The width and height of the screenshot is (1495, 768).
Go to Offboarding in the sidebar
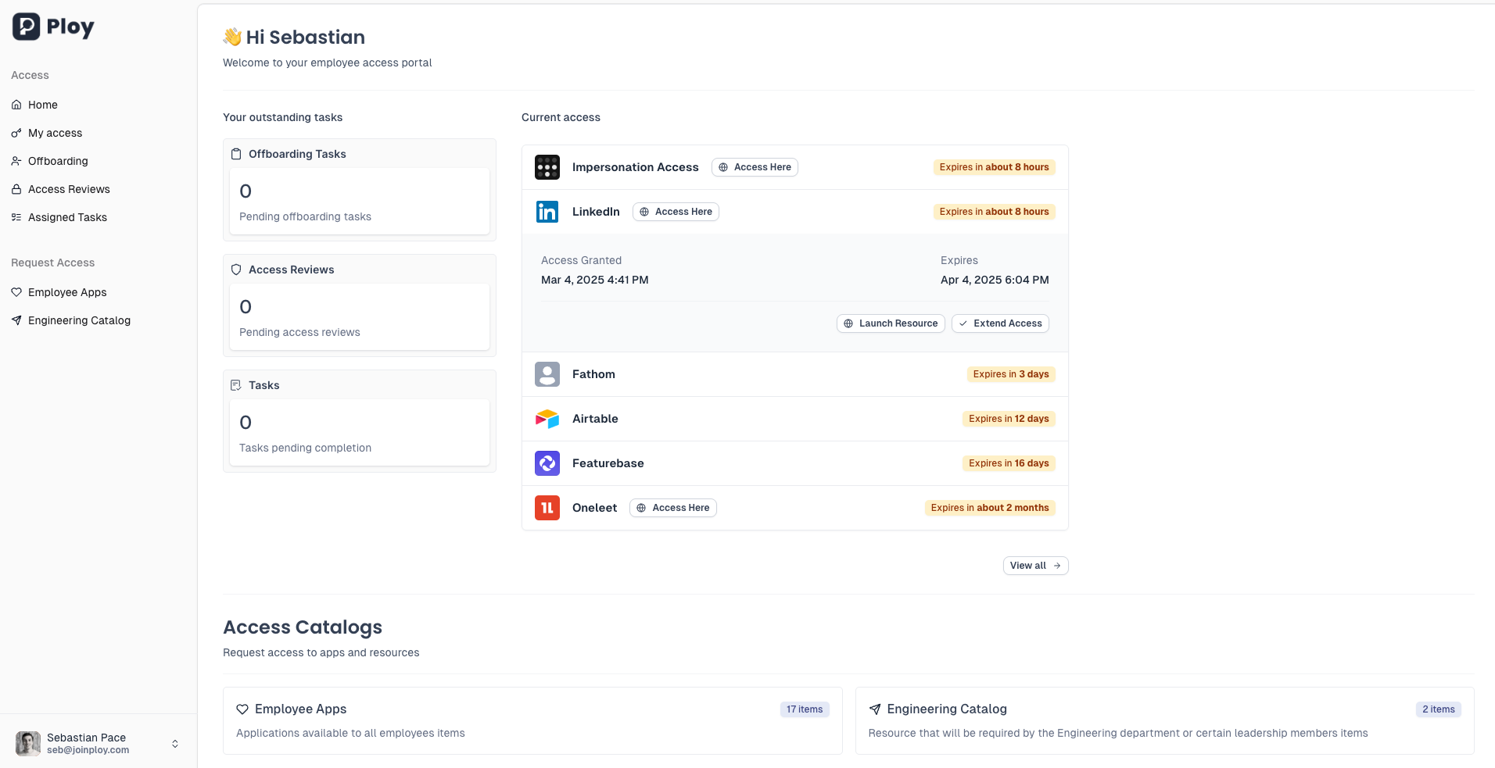[58, 161]
